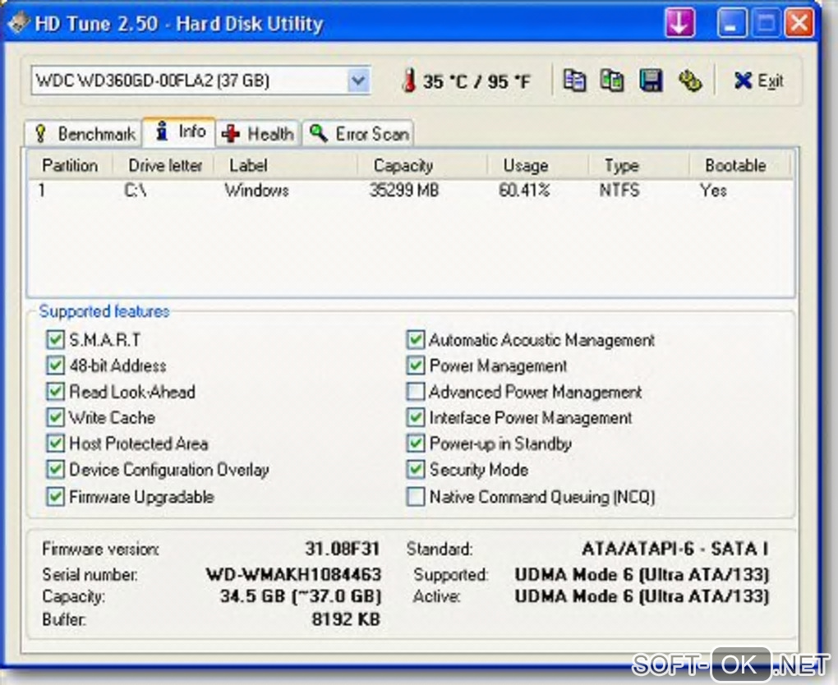Sort by the Capacity column header
Image resolution: width=838 pixels, height=685 pixels.
pos(403,165)
